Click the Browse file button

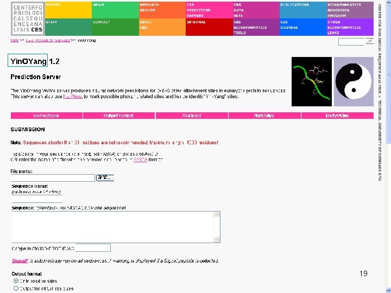point(105,177)
